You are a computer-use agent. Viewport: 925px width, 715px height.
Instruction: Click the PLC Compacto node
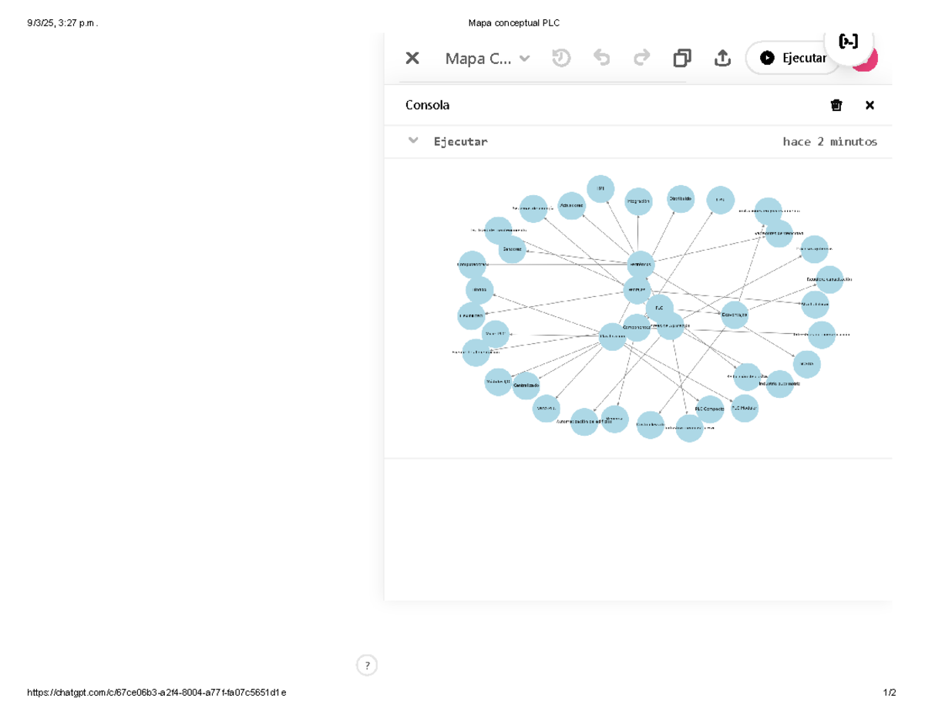[710, 409]
